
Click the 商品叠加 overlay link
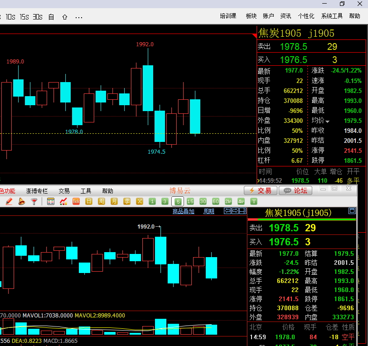(184, 211)
